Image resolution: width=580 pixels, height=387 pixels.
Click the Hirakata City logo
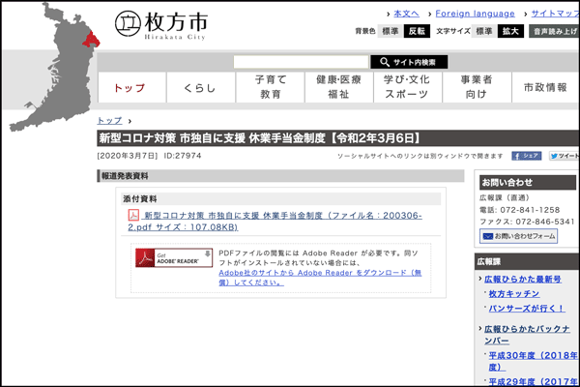(x=160, y=25)
